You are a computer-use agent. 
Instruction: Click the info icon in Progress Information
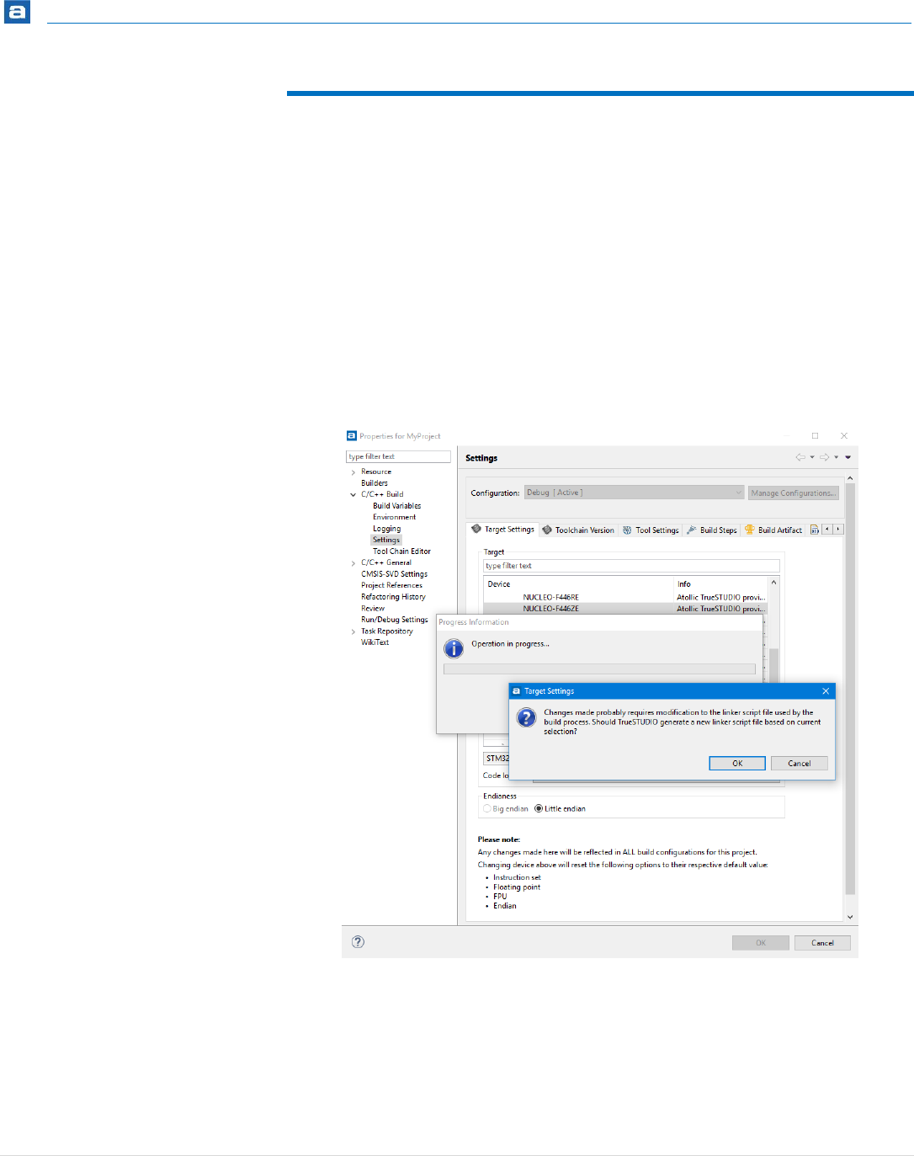click(454, 648)
